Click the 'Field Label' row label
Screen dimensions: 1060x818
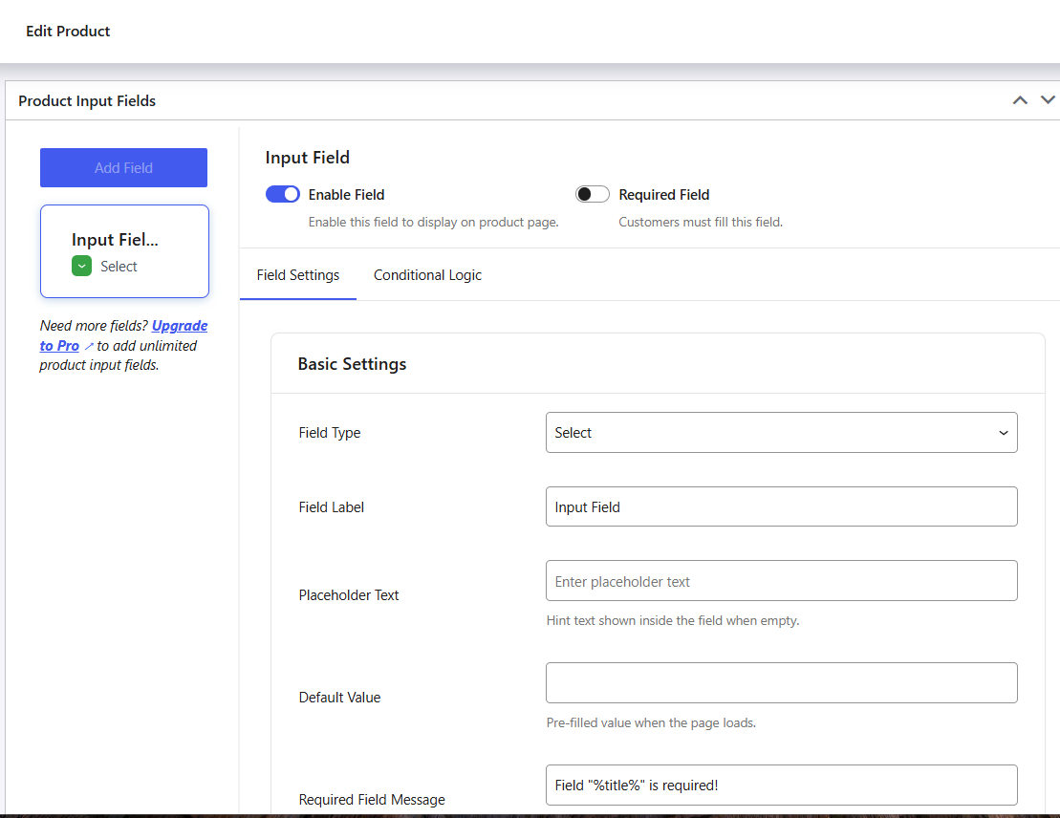(332, 507)
